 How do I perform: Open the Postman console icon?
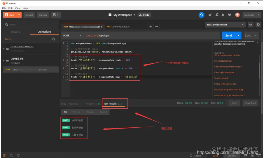(x=18, y=156)
